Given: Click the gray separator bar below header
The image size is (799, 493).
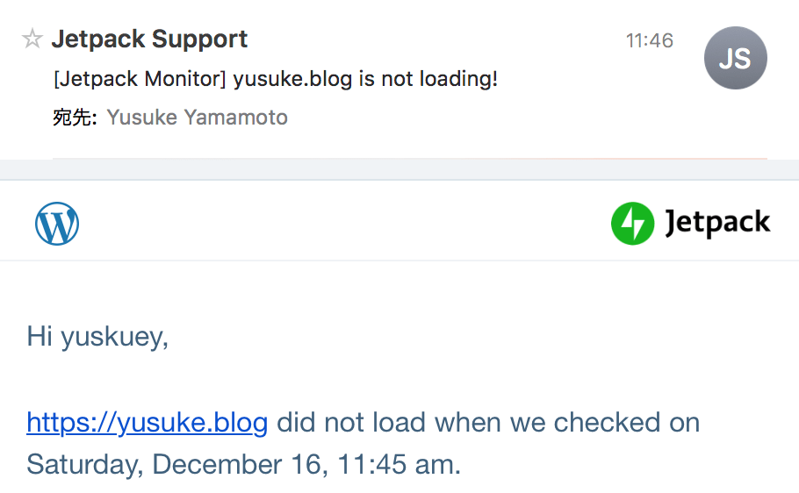Looking at the screenshot, I should point(399,169).
